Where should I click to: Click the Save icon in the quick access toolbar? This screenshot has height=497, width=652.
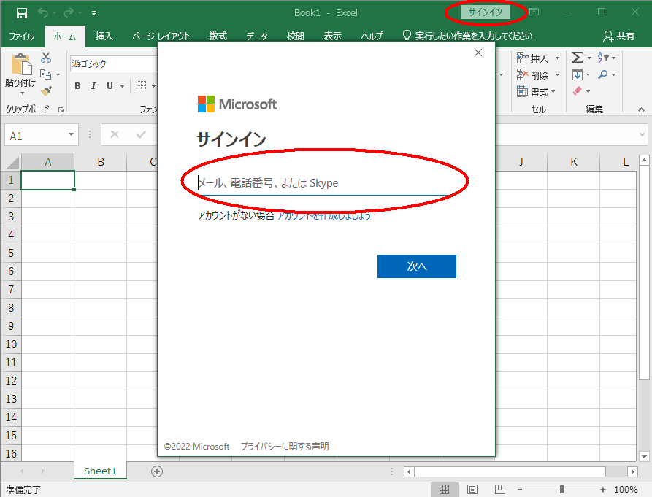point(21,13)
